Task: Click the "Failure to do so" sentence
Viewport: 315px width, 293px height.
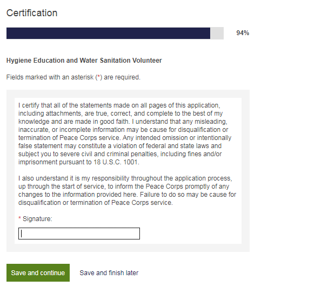Action: pyautogui.click(x=188, y=195)
